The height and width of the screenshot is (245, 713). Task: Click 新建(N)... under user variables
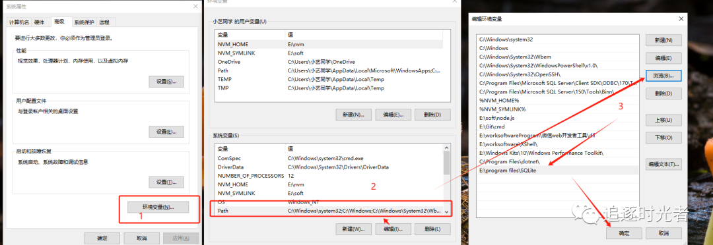(x=353, y=115)
